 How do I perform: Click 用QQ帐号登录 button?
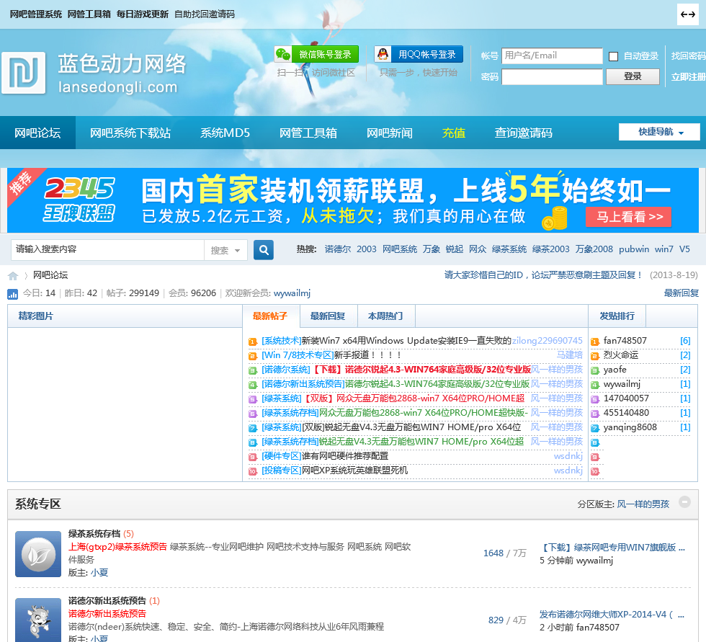pyautogui.click(x=419, y=55)
